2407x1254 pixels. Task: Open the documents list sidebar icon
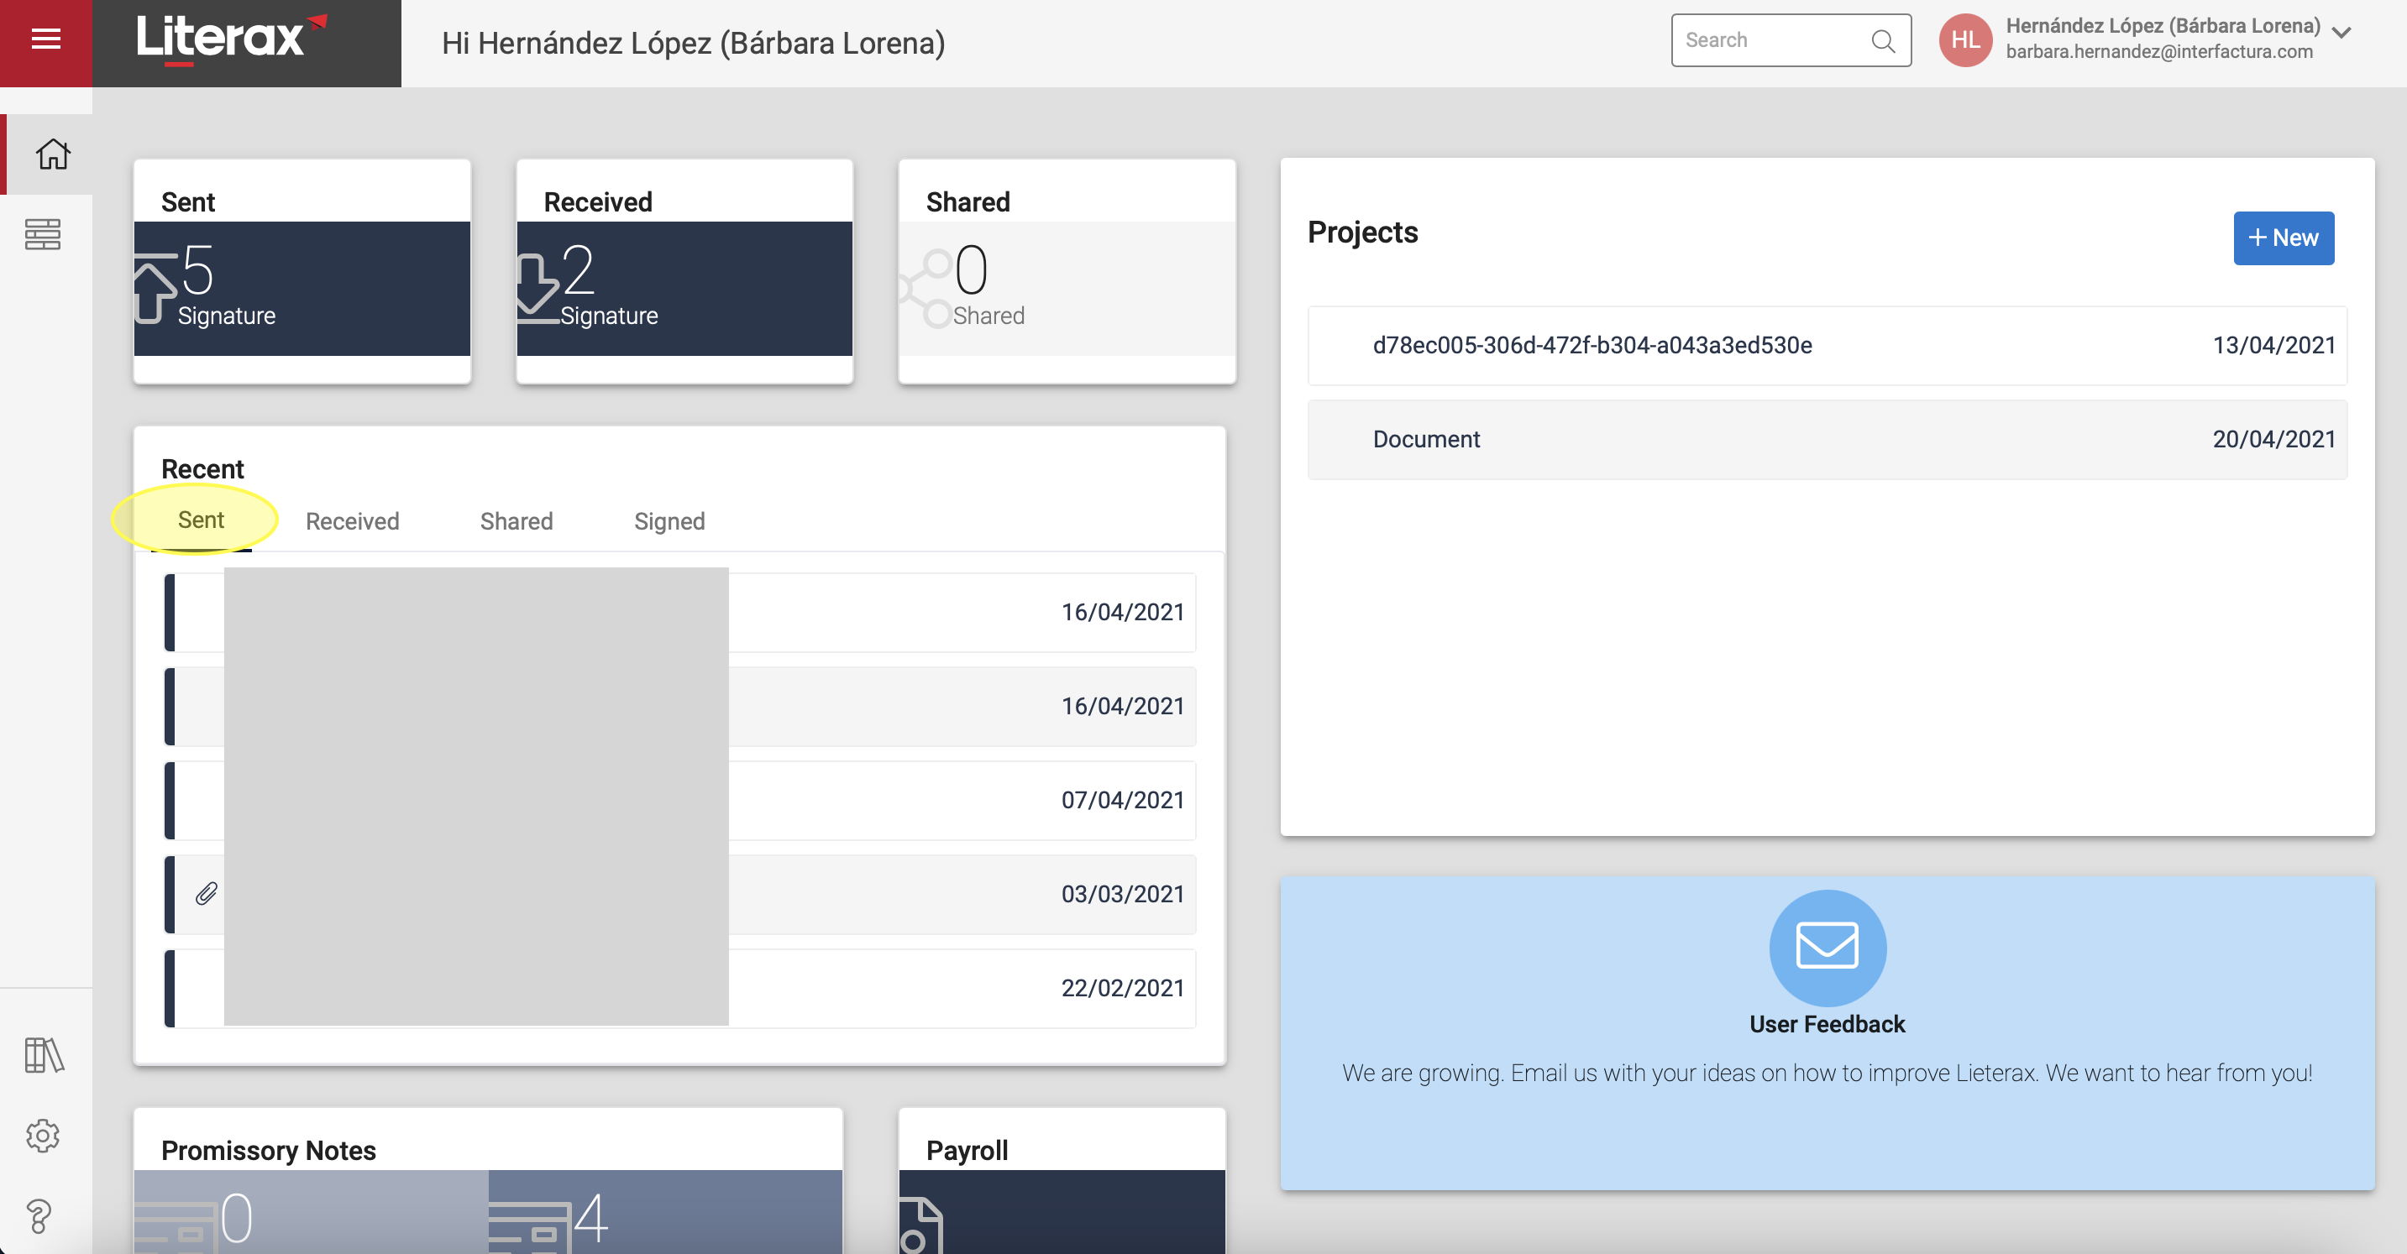43,234
